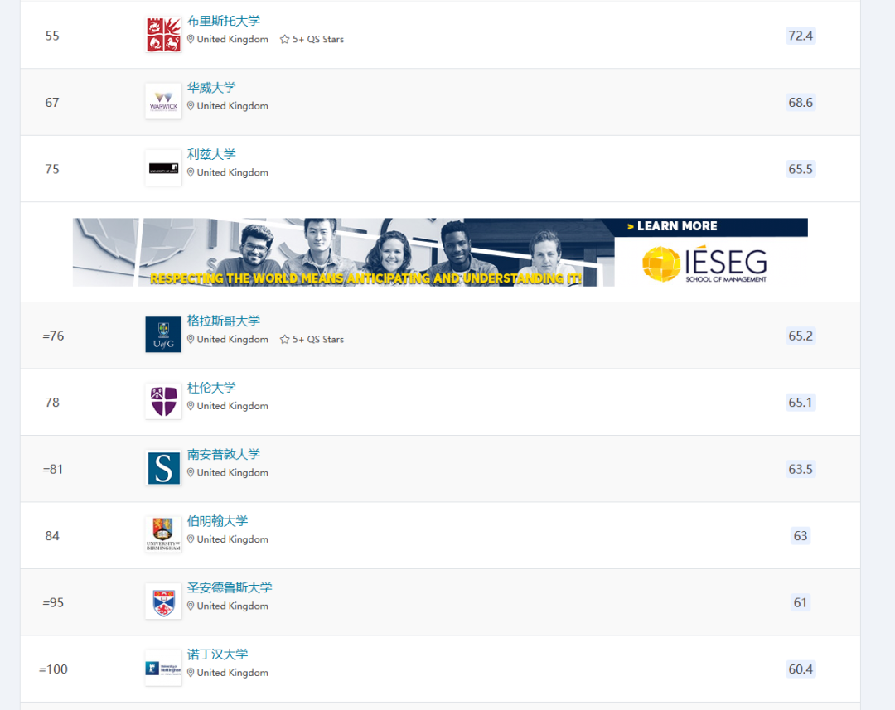Open the 南安普敦大学 link
Screen dimensions: 895x710
223,455
